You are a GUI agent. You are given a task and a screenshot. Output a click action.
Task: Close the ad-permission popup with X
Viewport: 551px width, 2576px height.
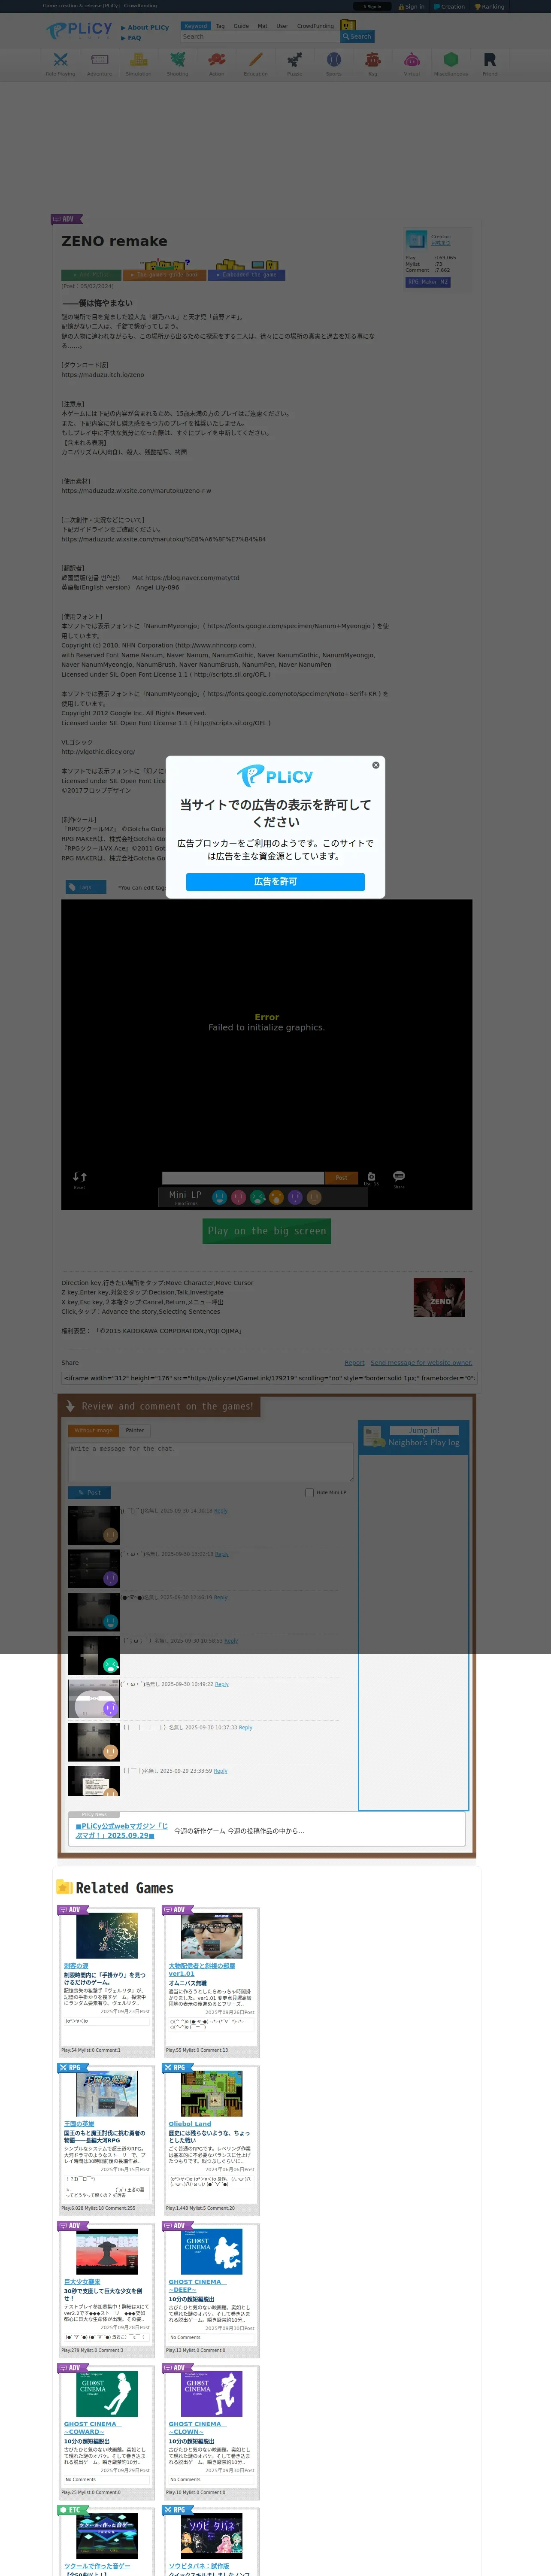pyautogui.click(x=376, y=765)
